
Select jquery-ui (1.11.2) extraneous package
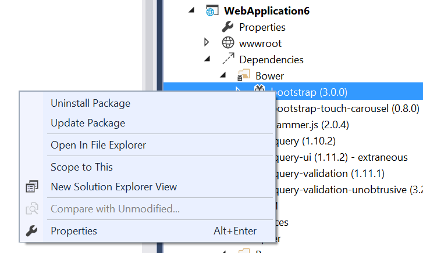click(342, 157)
